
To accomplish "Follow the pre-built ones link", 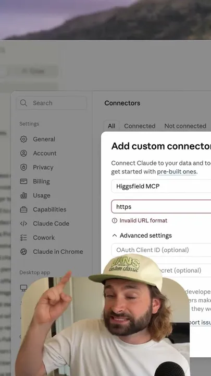I will [177, 172].
